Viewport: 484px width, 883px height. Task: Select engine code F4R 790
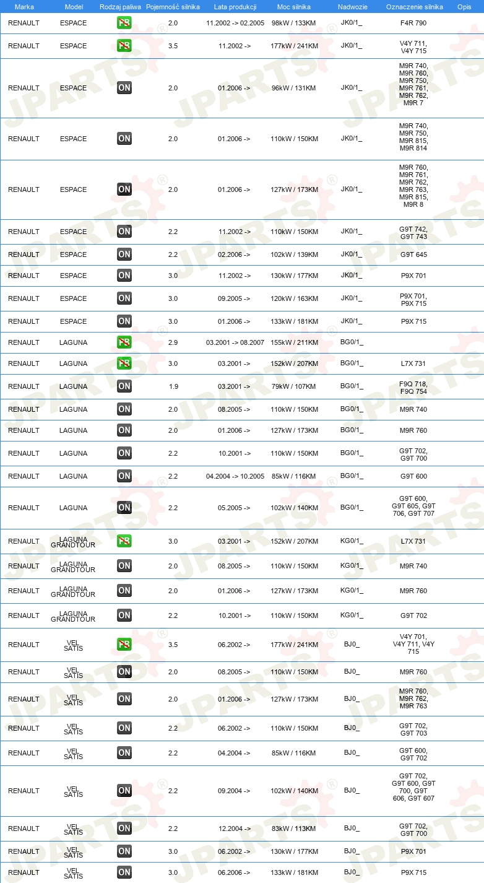[x=413, y=23]
